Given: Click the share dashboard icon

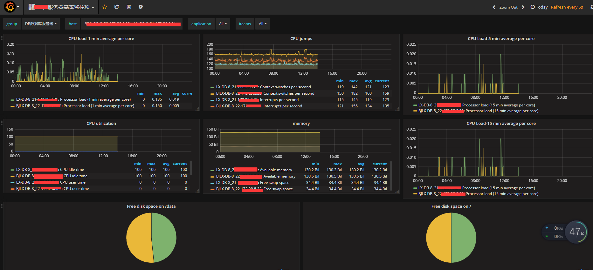Looking at the screenshot, I should 117,7.
